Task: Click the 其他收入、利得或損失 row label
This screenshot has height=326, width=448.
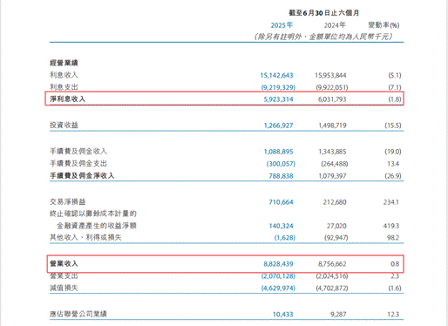Action: pyautogui.click(x=85, y=237)
